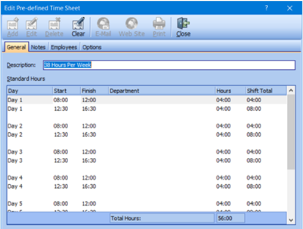
Task: Open the Employees tab
Action: pyautogui.click(x=64, y=47)
